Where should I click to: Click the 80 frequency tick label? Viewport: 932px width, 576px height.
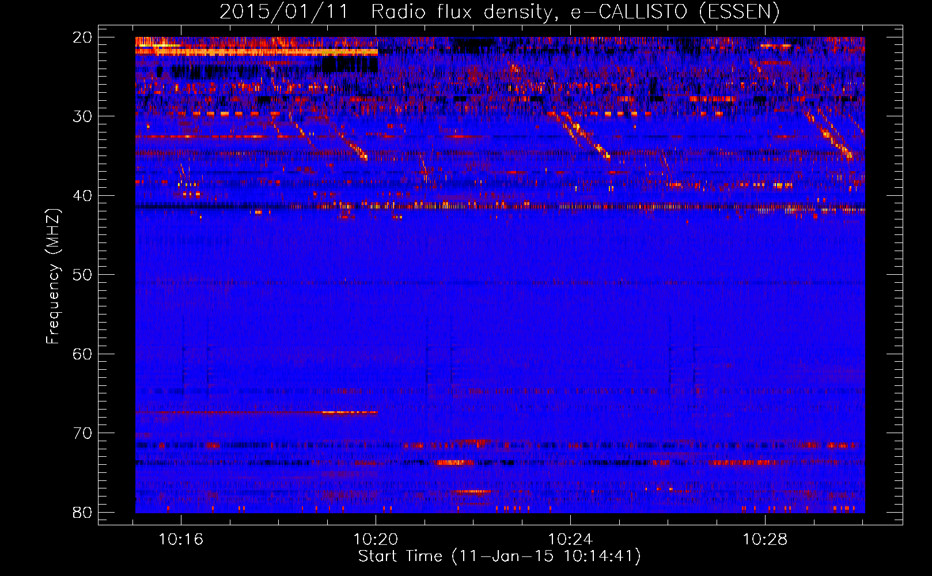point(82,512)
